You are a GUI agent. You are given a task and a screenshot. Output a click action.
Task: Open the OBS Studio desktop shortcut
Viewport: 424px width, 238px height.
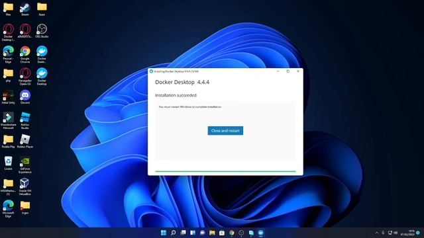42,31
